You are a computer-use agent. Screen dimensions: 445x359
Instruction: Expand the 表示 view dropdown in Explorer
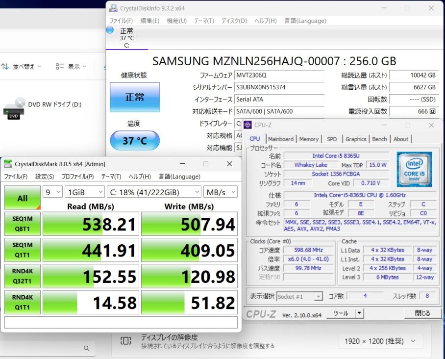pos(84,67)
